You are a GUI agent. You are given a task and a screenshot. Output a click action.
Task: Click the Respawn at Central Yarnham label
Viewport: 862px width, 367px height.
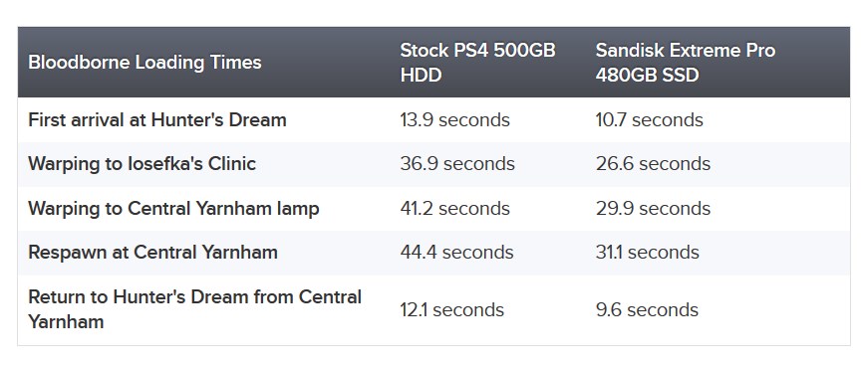tap(152, 253)
